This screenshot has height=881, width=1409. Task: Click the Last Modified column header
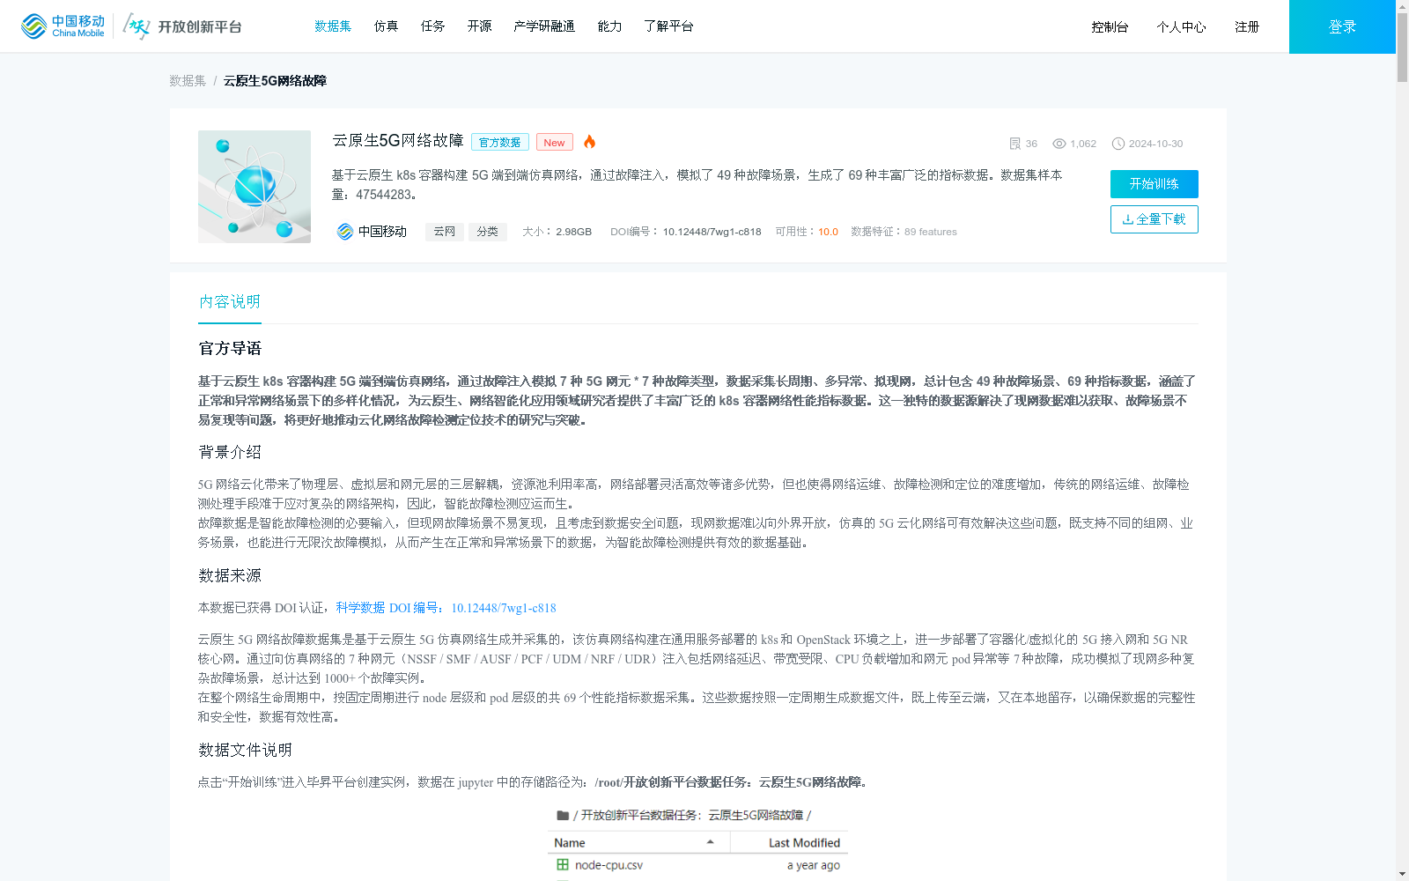(804, 843)
